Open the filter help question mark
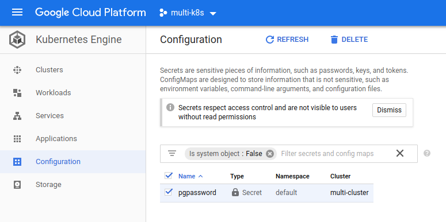The width and height of the screenshot is (446, 222). 426,153
